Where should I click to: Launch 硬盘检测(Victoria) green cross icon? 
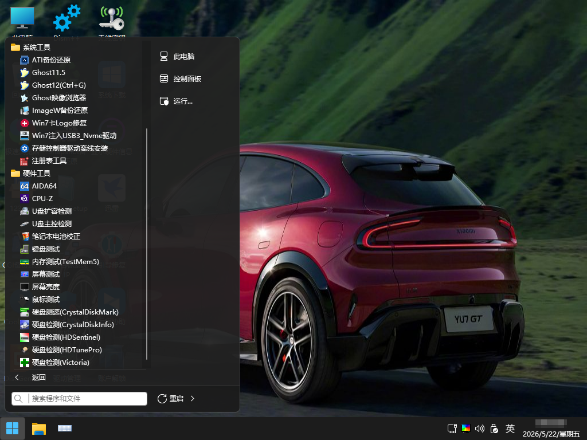tap(24, 362)
